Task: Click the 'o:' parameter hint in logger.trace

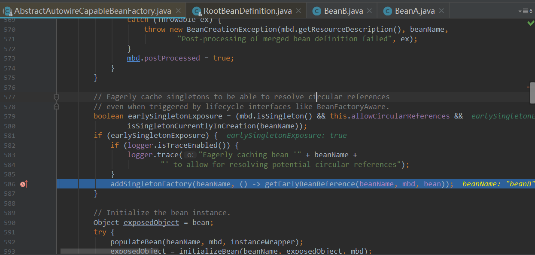Action: 191,155
